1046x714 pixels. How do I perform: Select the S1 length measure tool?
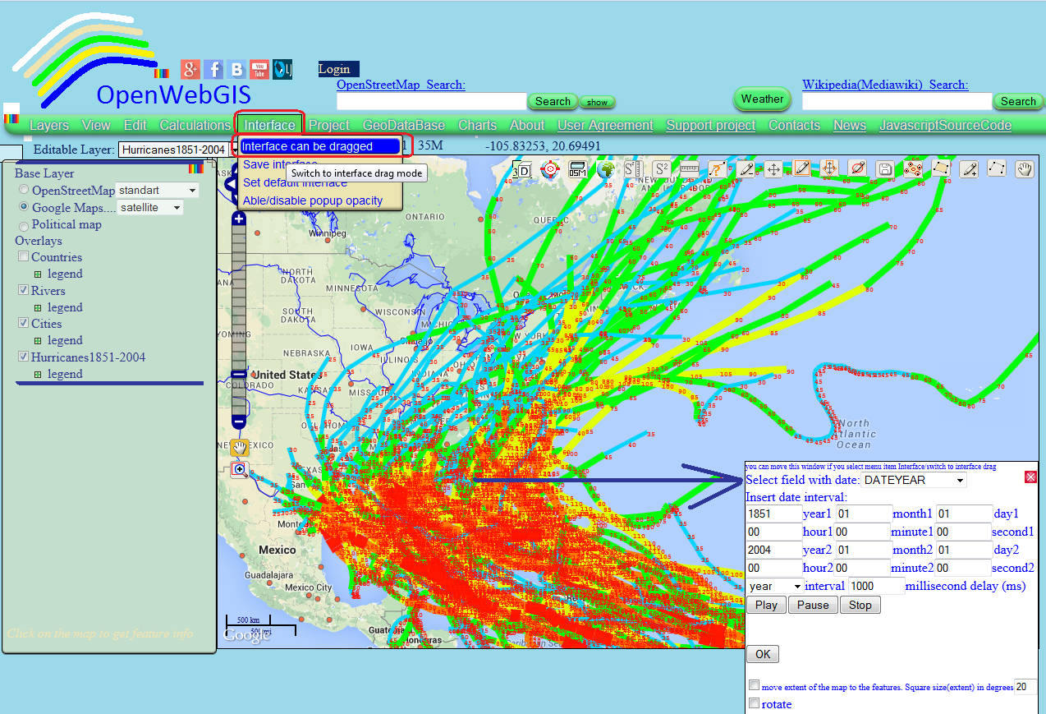pyautogui.click(x=633, y=169)
